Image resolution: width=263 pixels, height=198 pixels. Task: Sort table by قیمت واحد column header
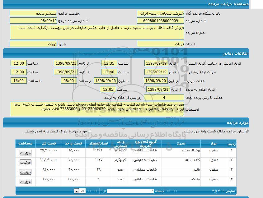coord(74,144)
